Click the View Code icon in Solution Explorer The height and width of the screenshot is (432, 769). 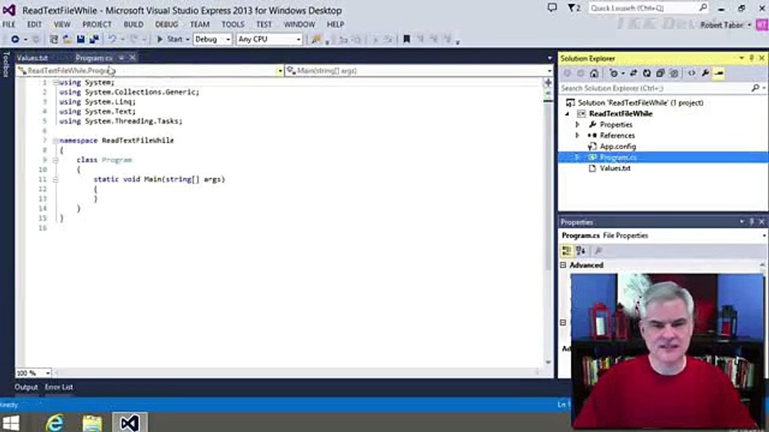pyautogui.click(x=691, y=73)
